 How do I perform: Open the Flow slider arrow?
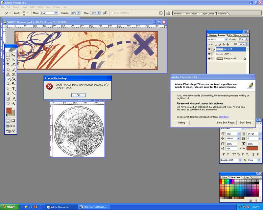(99, 13)
